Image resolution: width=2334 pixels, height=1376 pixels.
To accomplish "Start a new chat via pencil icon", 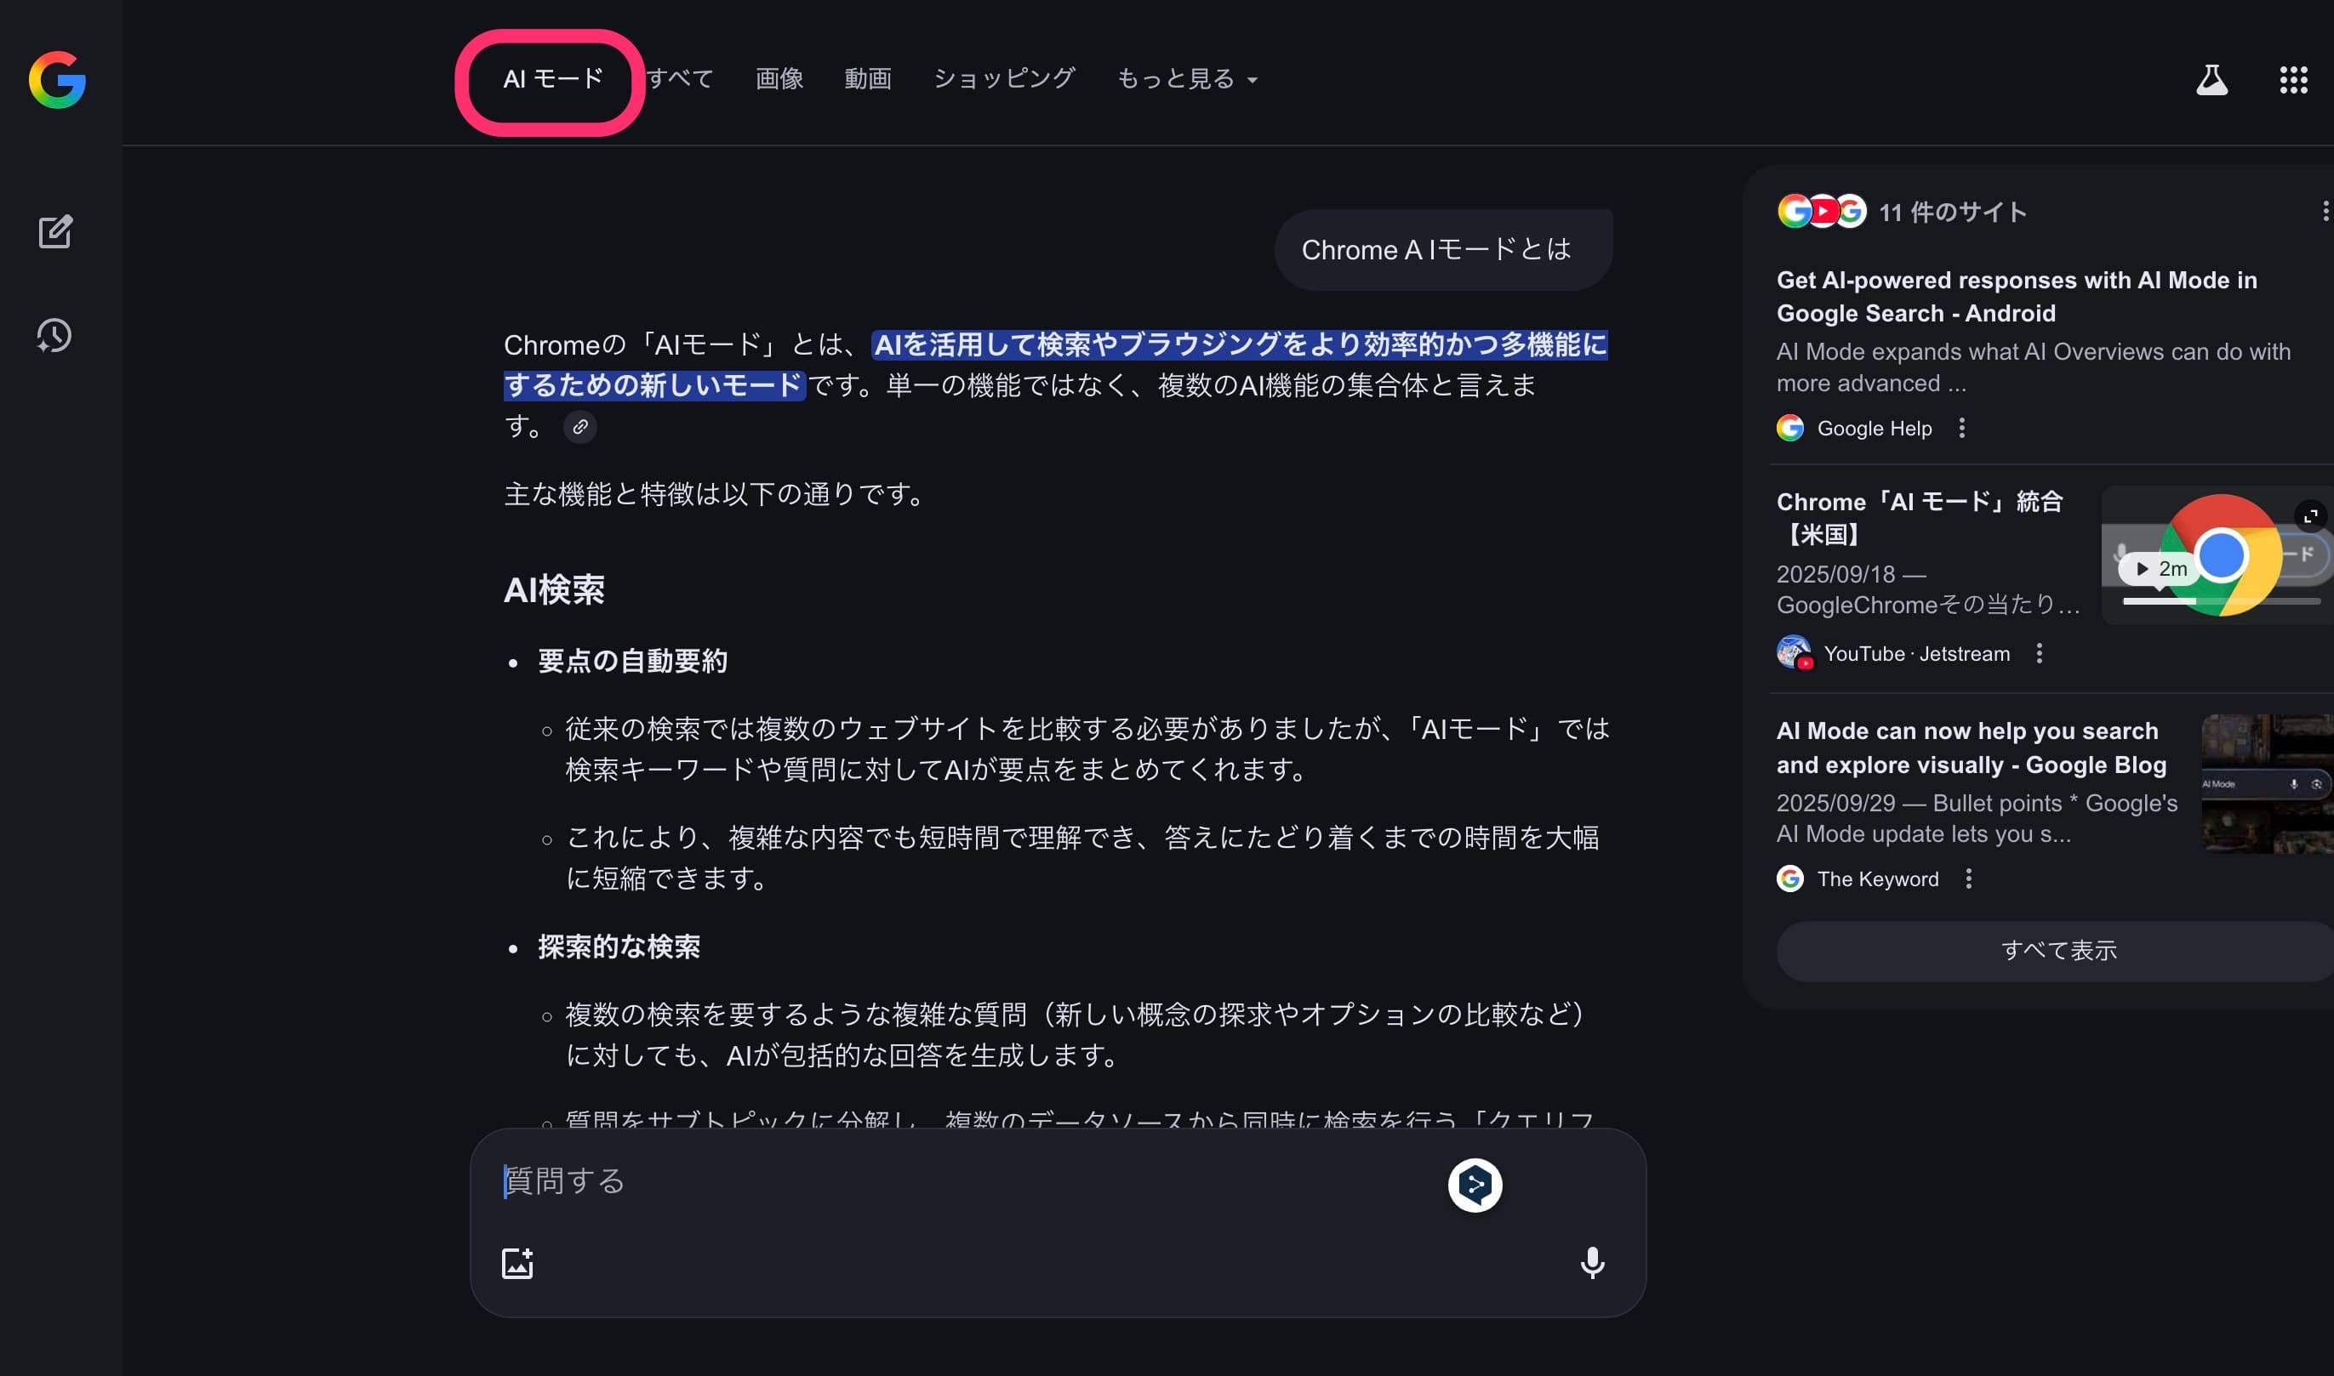I will [54, 232].
